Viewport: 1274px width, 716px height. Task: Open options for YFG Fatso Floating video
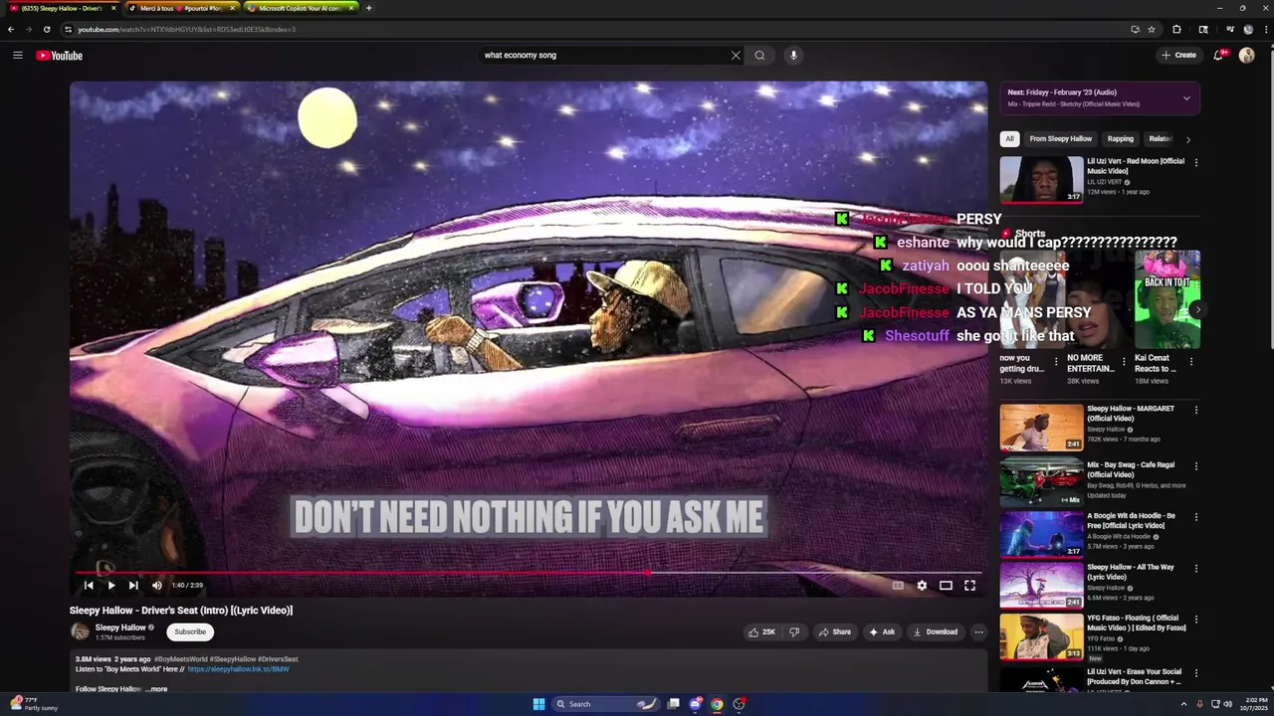(x=1195, y=620)
